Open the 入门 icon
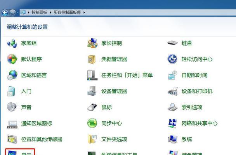Screen dimensions: 236x155 click(x=11, y=91)
